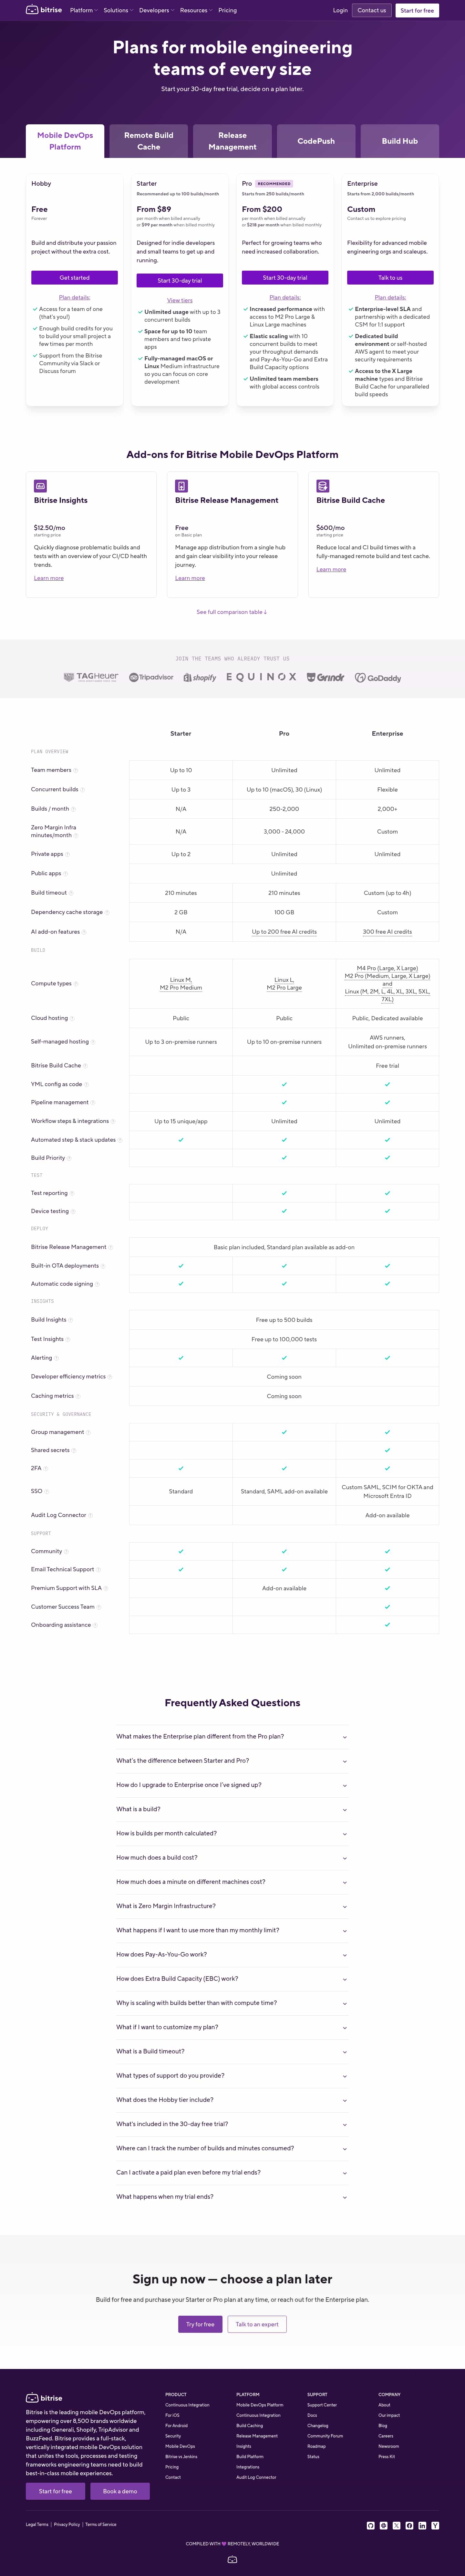Open the Y Combinator icon in the footer
The image size is (465, 2576).
[x=435, y=2526]
